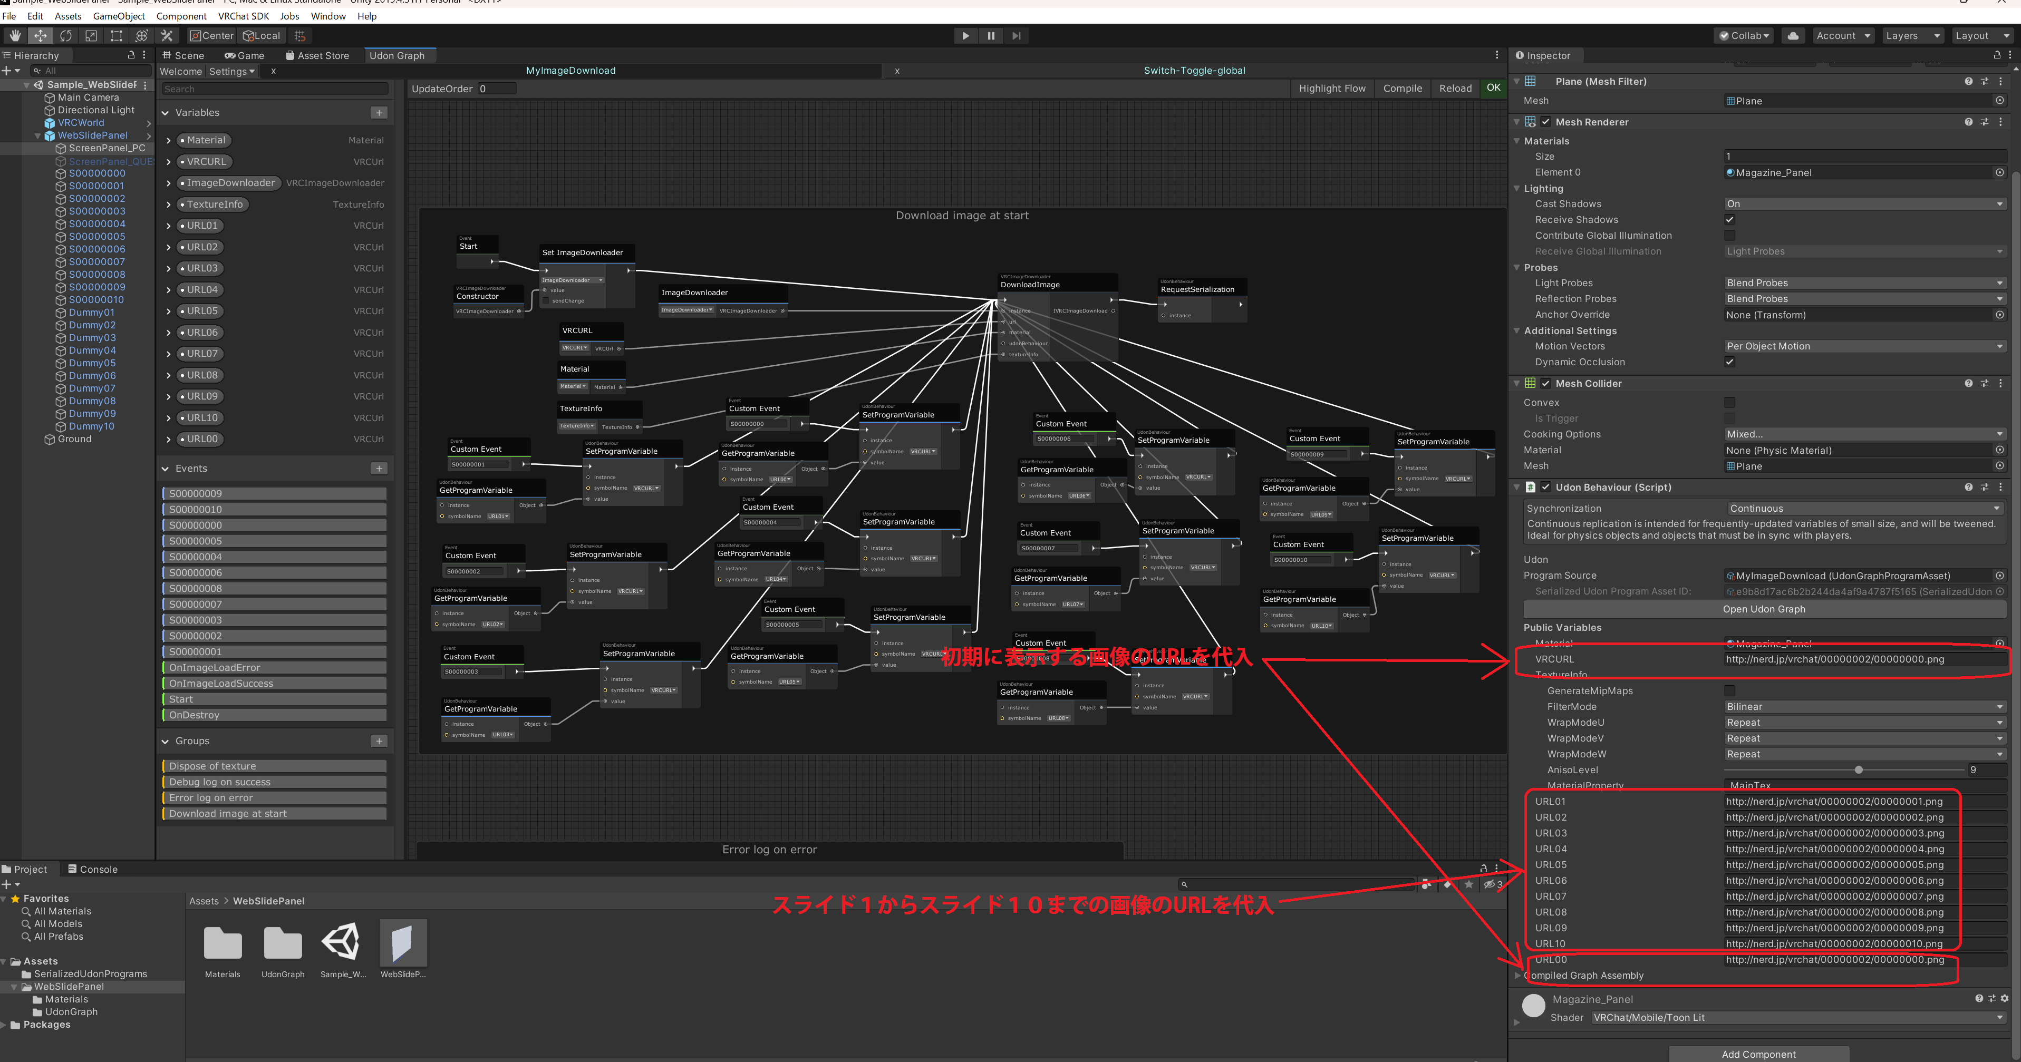The width and height of the screenshot is (2021, 1062).
Task: Open the VRChat SDK menu
Action: tap(243, 16)
